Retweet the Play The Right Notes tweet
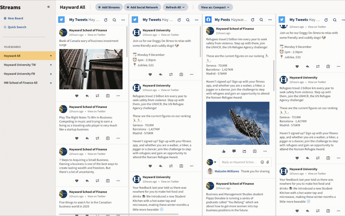Image resolution: width=345 pixels, height=216 pixels. 97,138
